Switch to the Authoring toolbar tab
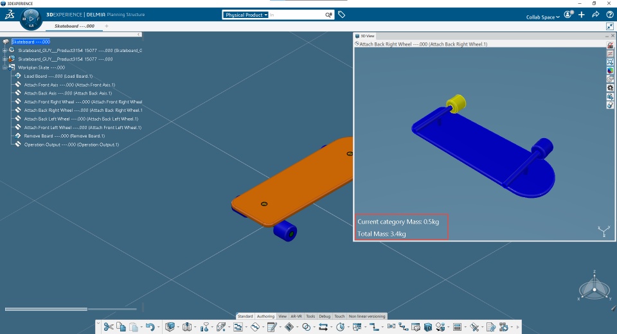This screenshot has height=334, width=617. [265, 316]
